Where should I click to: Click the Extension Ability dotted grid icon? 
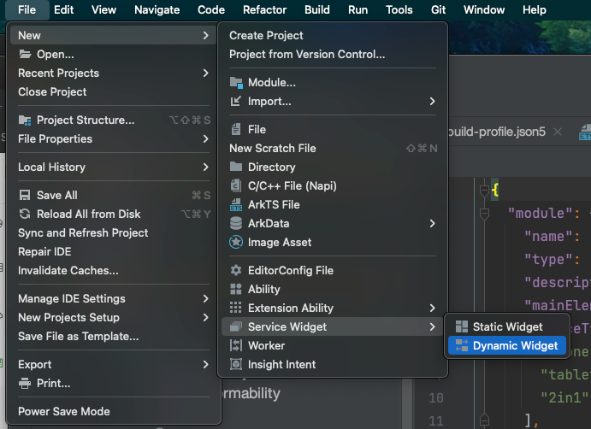click(236, 309)
